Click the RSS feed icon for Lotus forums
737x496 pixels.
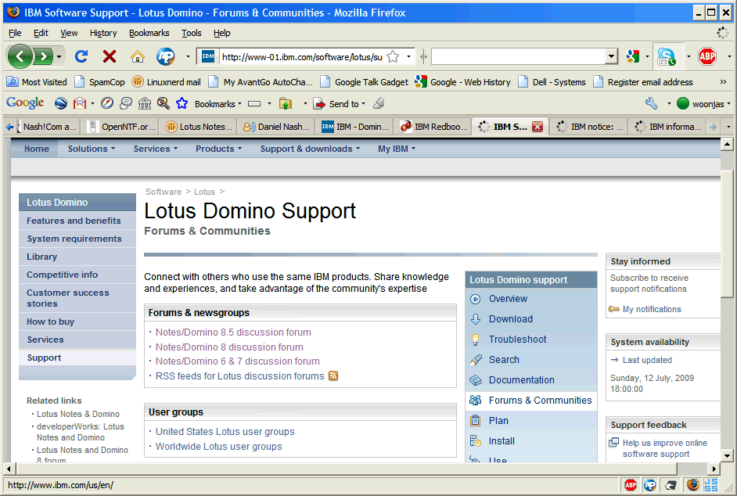[333, 376]
